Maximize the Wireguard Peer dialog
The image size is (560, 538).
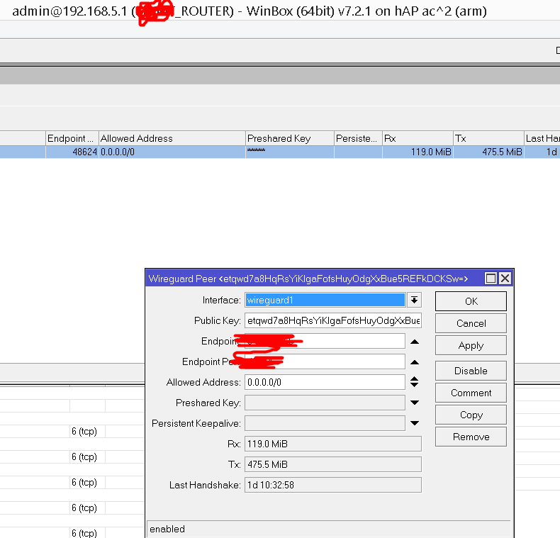[491, 279]
